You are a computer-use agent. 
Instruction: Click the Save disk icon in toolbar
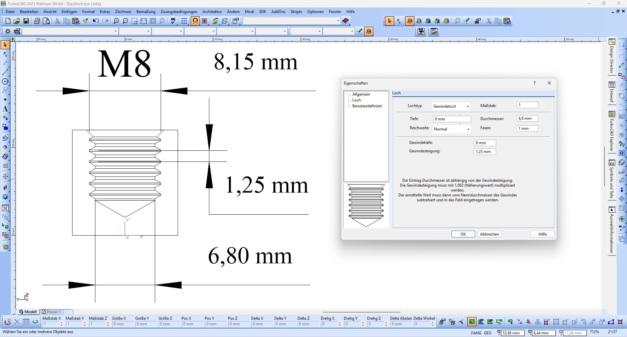[26, 21]
